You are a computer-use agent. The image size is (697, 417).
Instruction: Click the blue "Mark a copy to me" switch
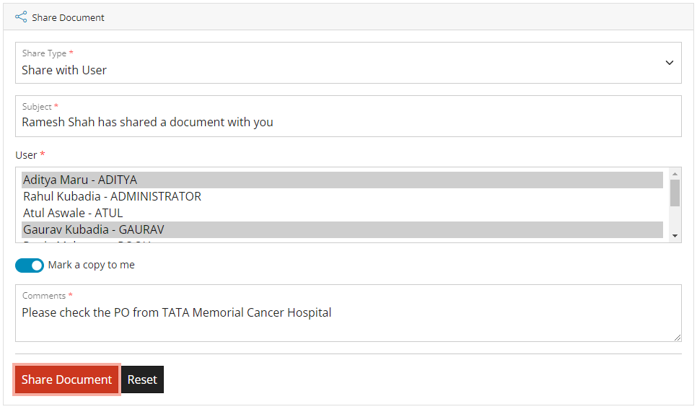pos(29,265)
